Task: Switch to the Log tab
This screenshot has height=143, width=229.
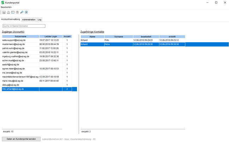Action: (x=40, y=19)
